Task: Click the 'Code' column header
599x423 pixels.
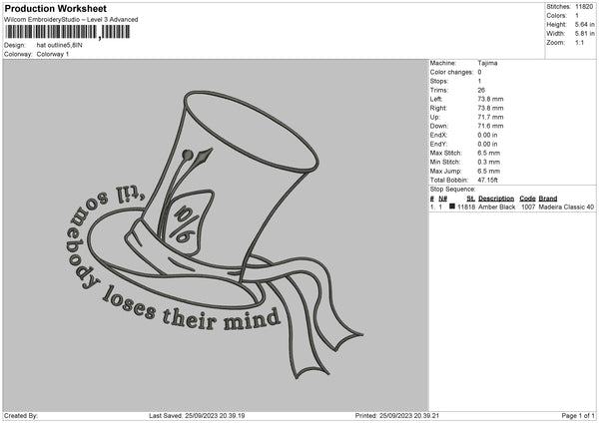Action: click(x=527, y=199)
